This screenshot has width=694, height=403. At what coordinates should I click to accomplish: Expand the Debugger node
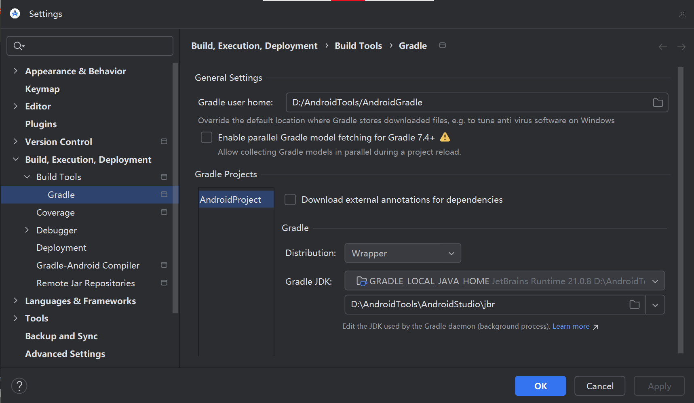pyautogui.click(x=27, y=230)
